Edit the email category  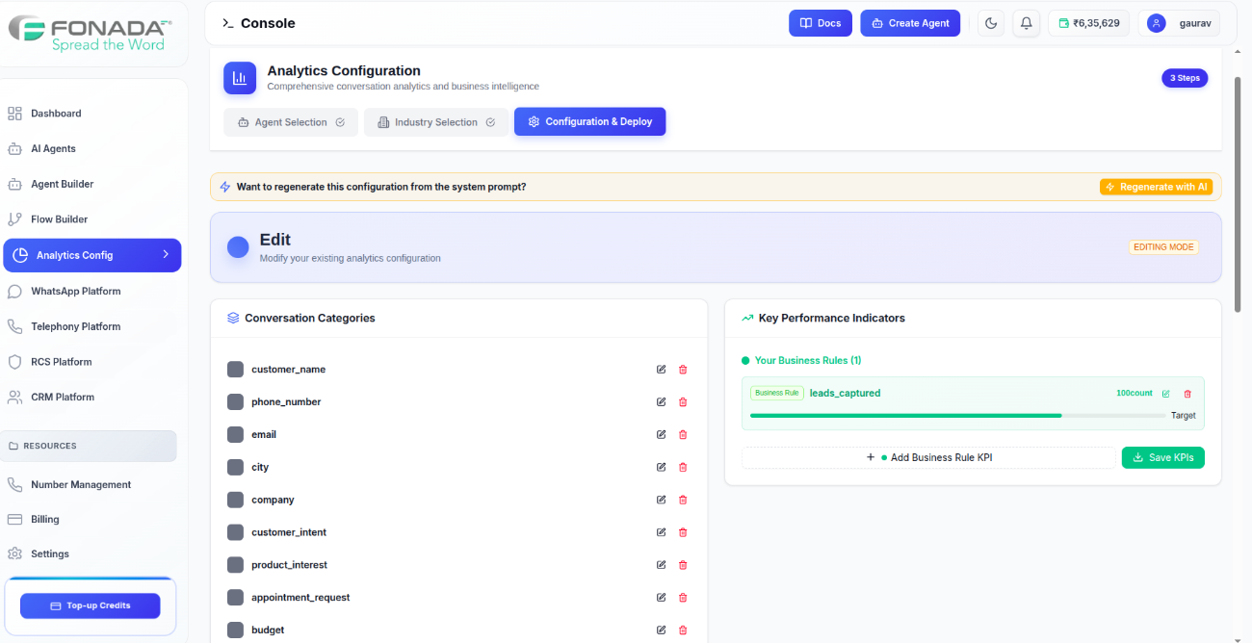[x=661, y=435]
